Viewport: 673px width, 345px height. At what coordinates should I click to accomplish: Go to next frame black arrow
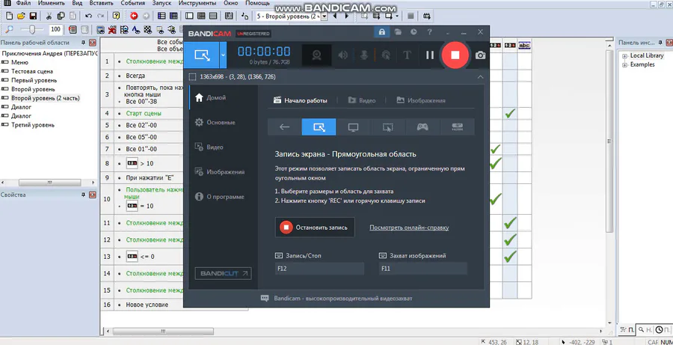[x=347, y=16]
